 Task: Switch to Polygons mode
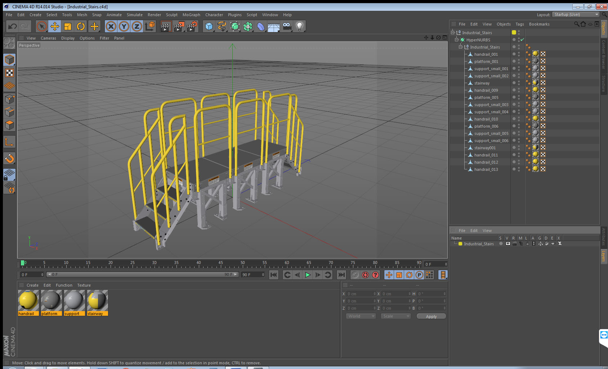[x=10, y=125]
